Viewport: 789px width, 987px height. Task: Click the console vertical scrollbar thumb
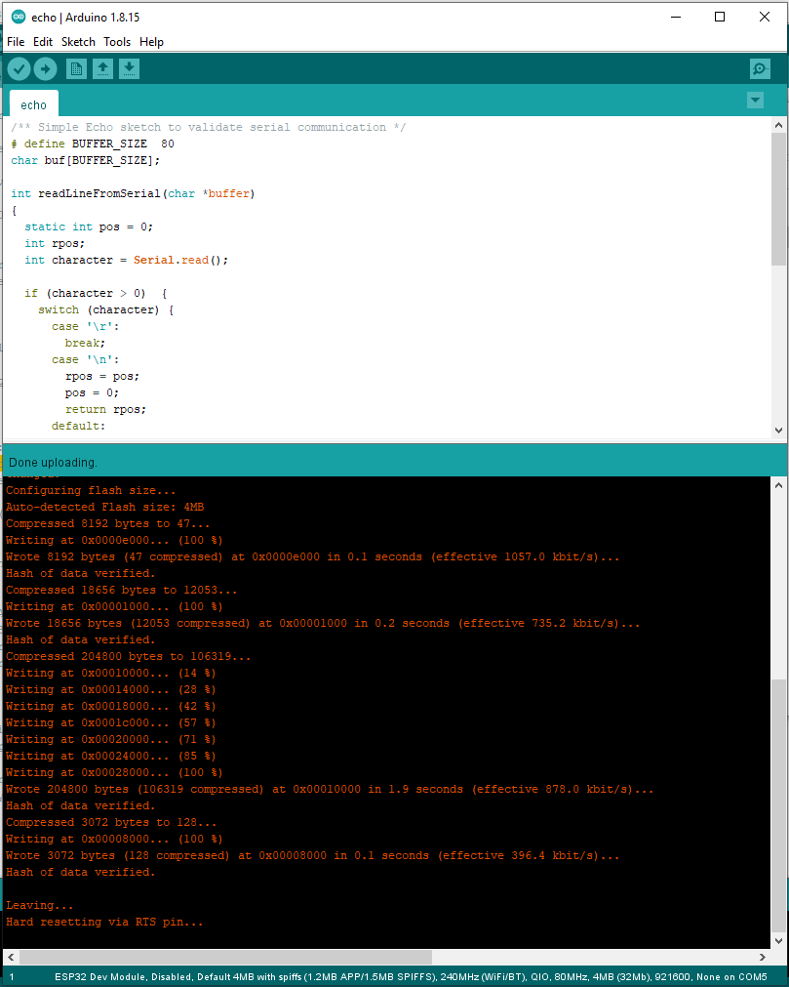click(x=778, y=805)
